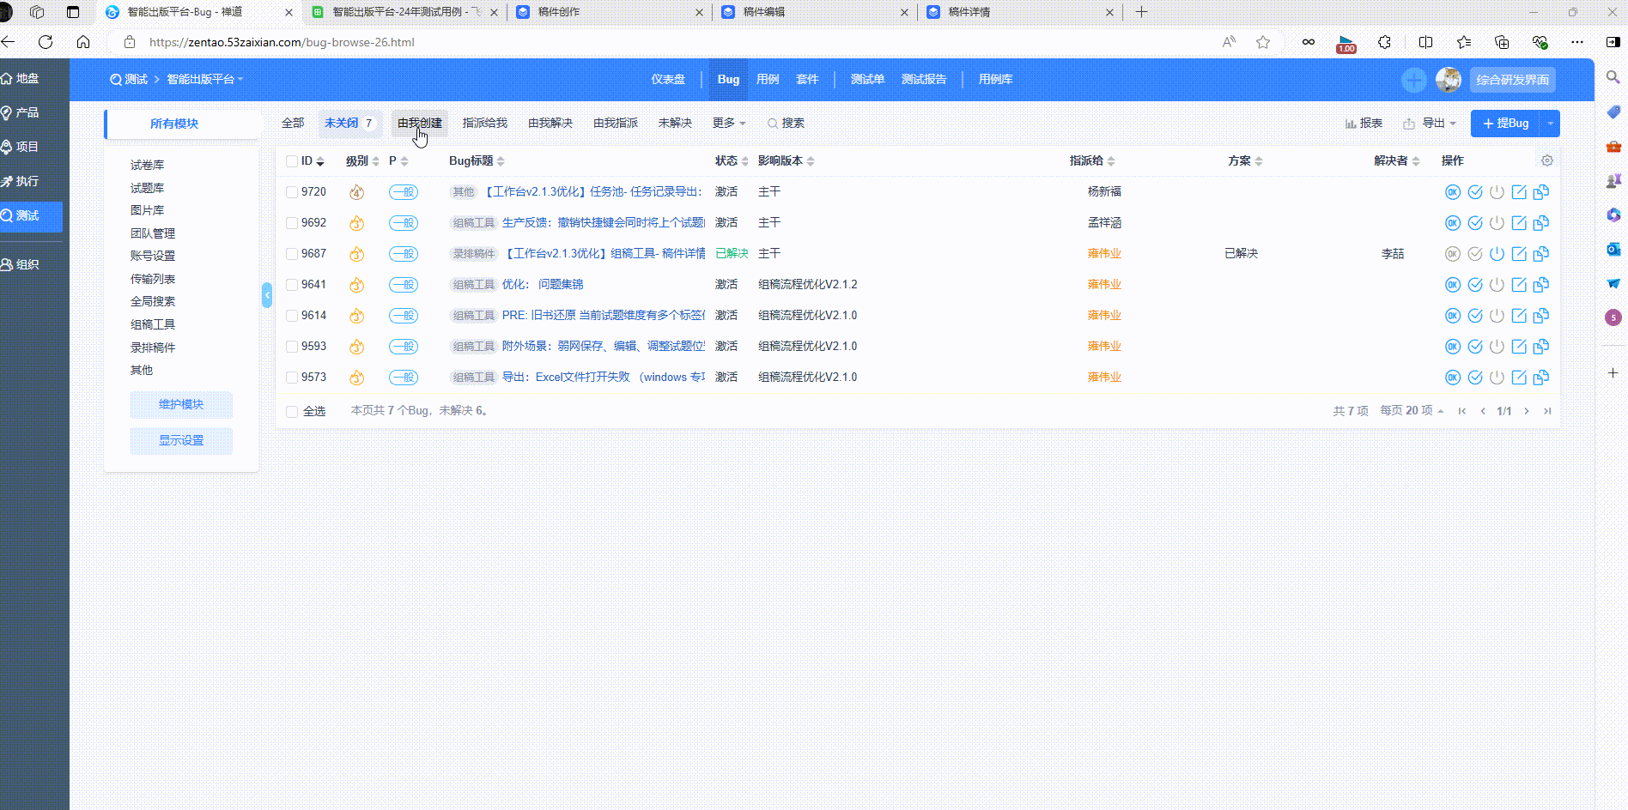Check the 全选 select-all checkbox
The width and height of the screenshot is (1628, 810).
coord(292,412)
